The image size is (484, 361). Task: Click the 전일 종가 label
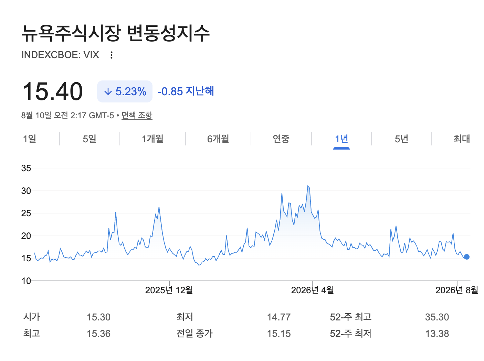pos(194,333)
